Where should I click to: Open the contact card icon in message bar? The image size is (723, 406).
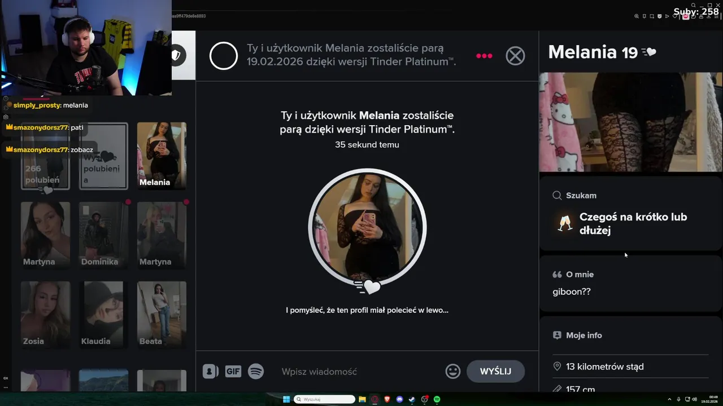[x=211, y=371]
